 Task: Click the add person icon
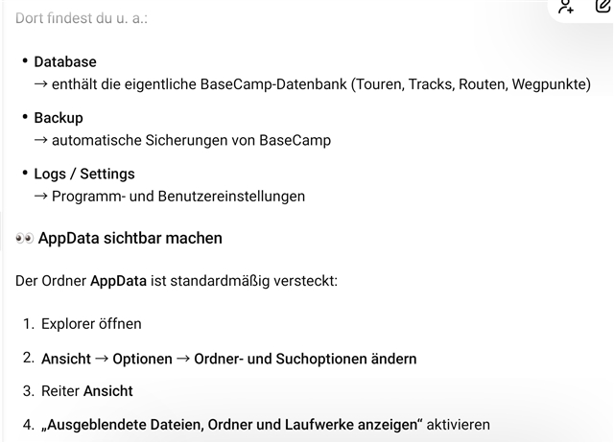click(x=567, y=8)
